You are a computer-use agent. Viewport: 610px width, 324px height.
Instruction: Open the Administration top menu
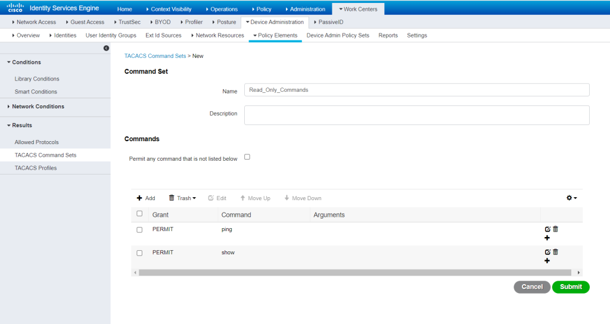306,9
